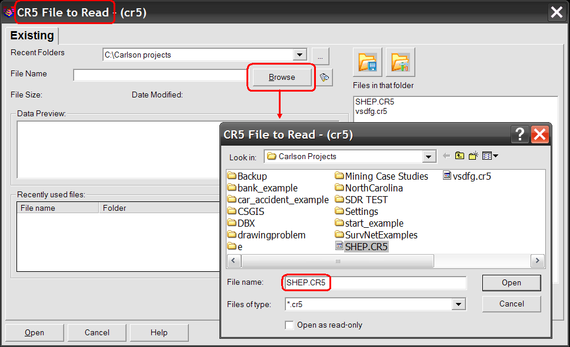Click the Cancel button in main window
This screenshot has width=570, height=347.
96,332
